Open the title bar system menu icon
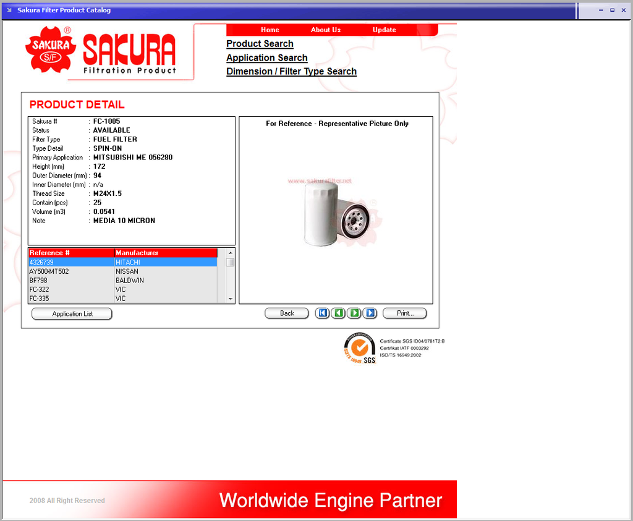This screenshot has height=521, width=633. (x=9, y=10)
